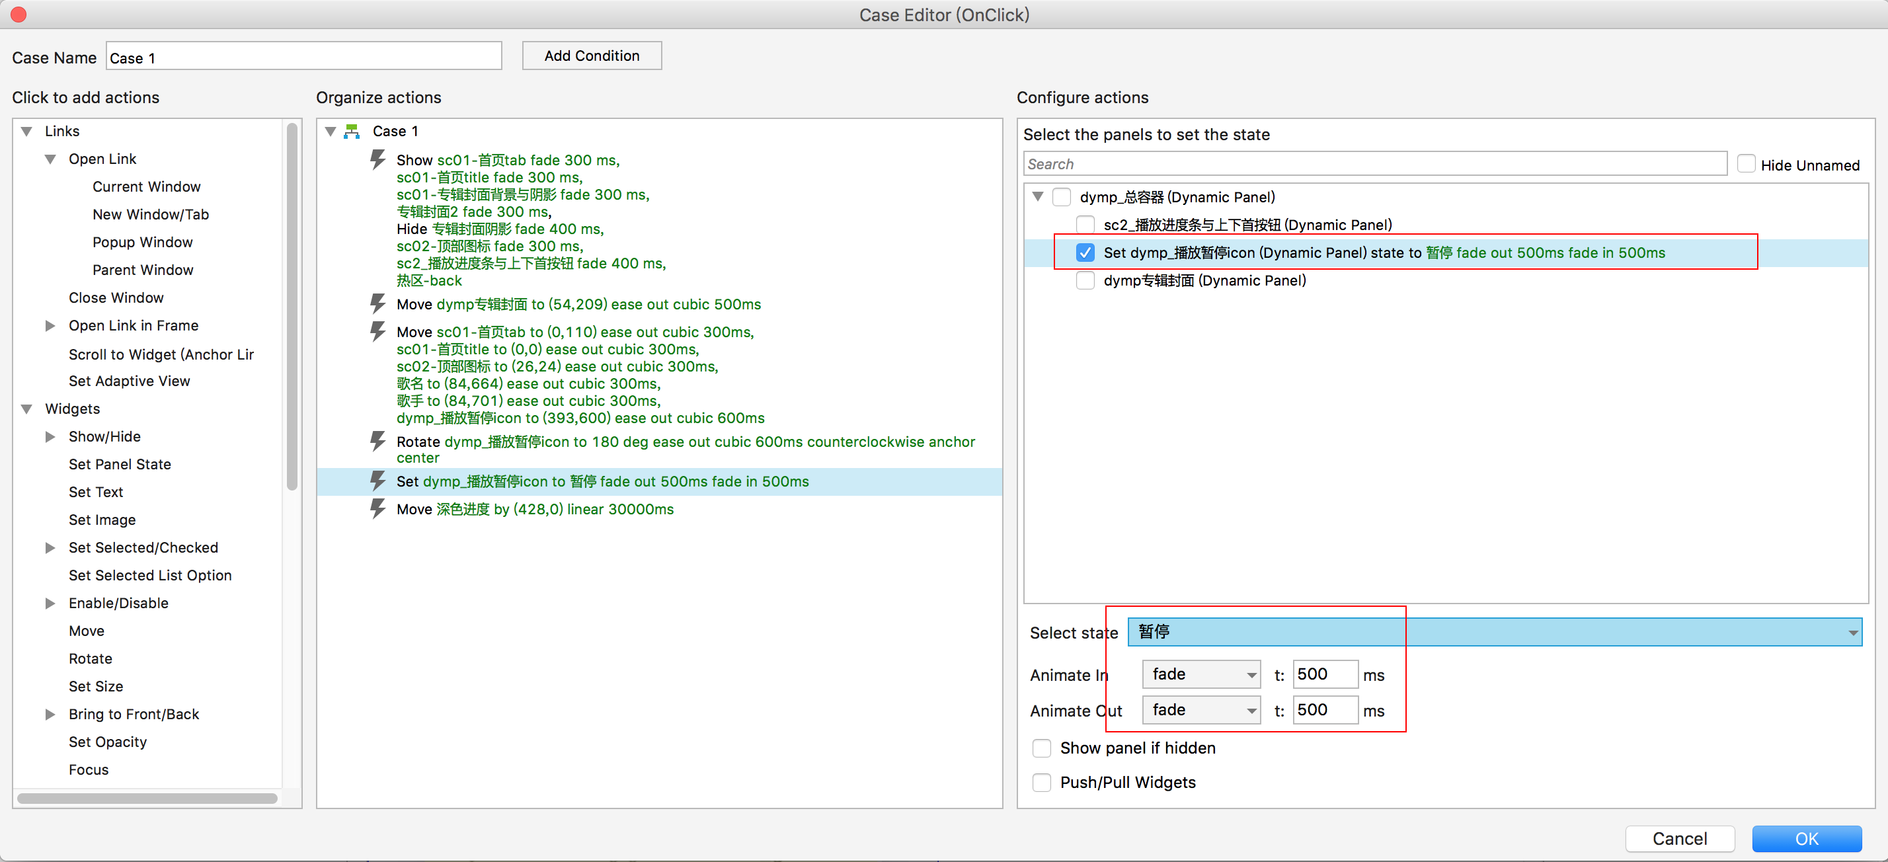Click the Add Condition button
The width and height of the screenshot is (1888, 862).
(591, 56)
